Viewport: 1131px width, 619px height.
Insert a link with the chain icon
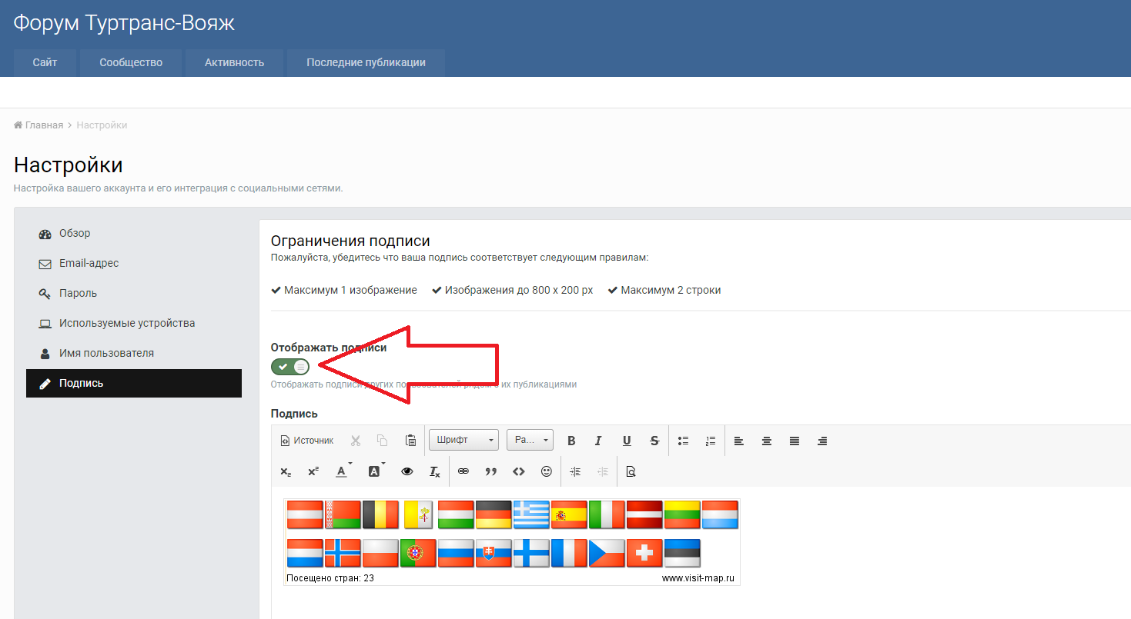click(x=463, y=471)
